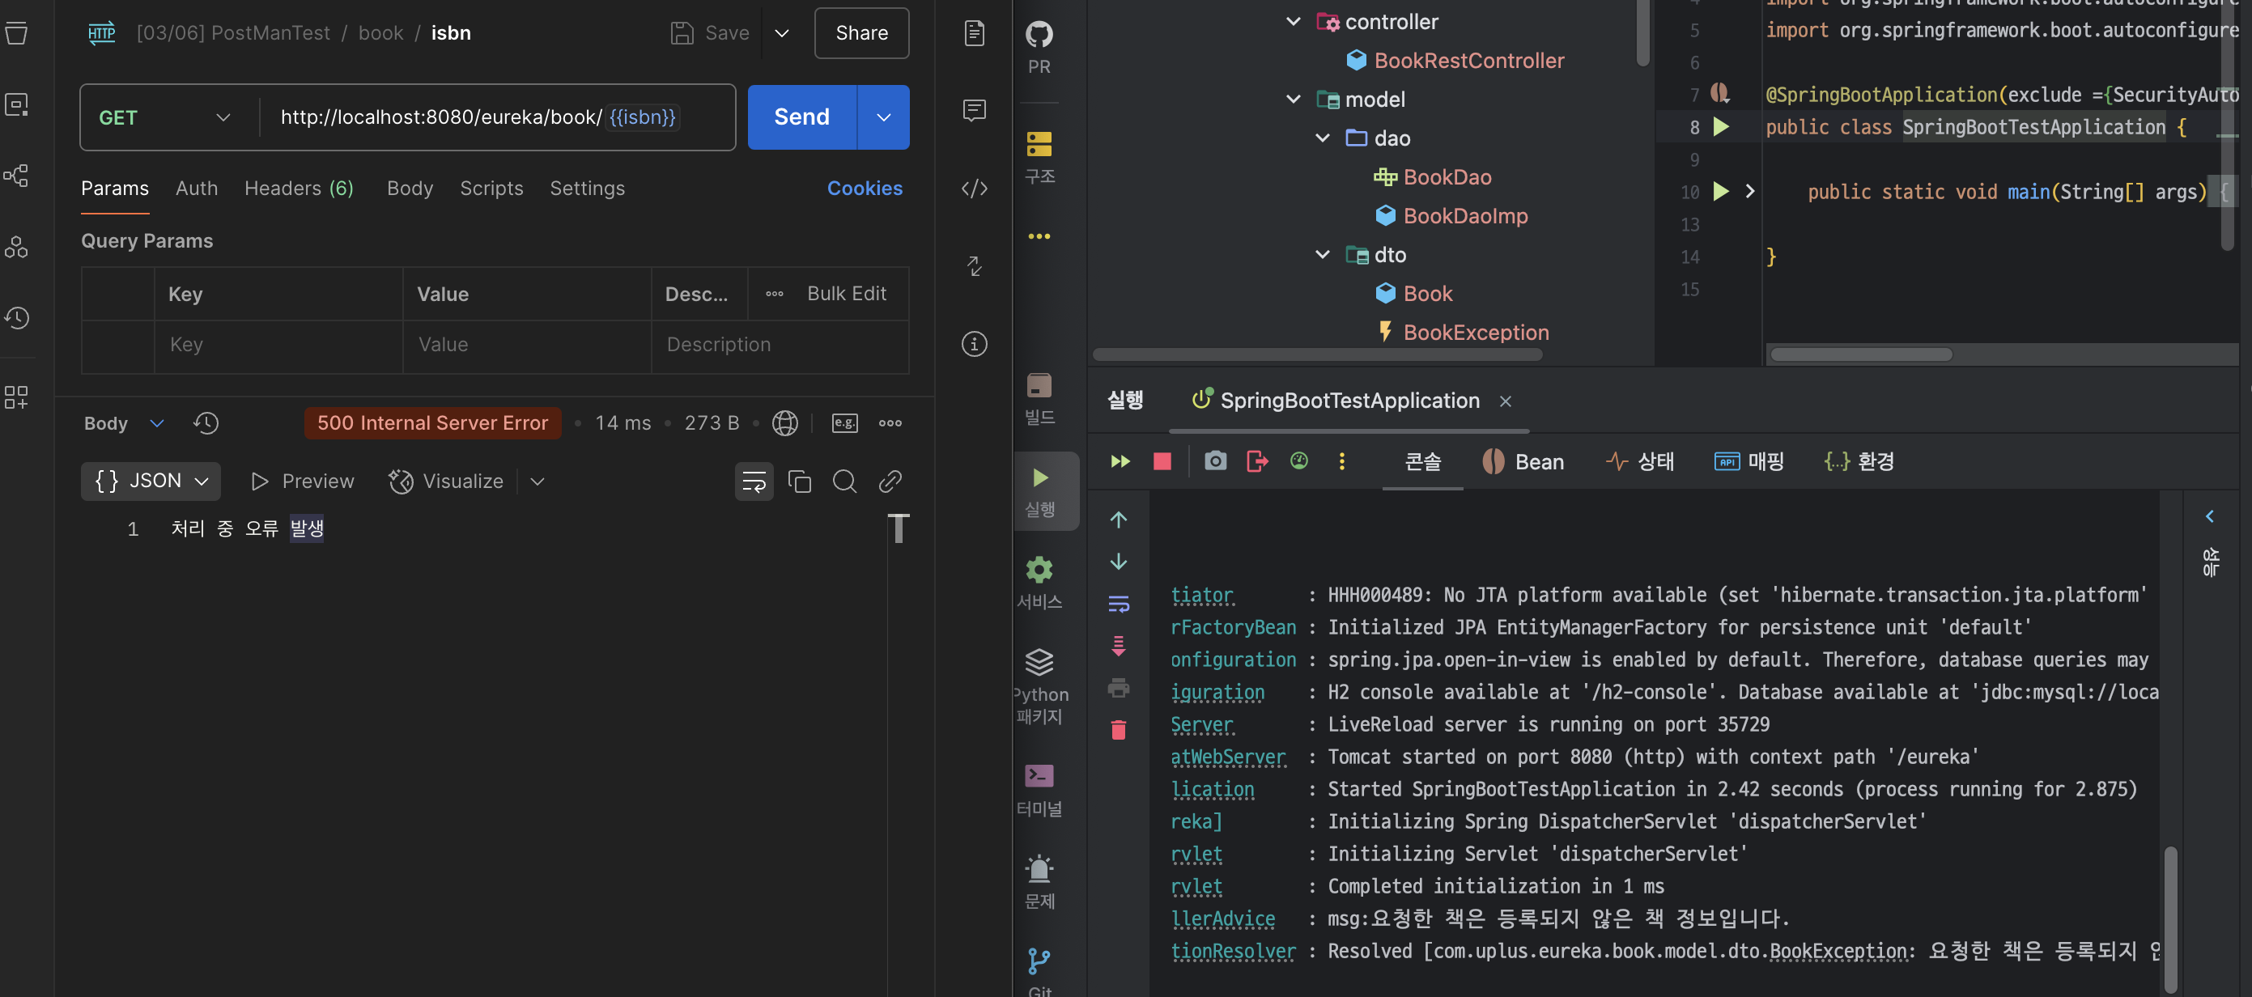Click the Cookies link

pos(864,189)
